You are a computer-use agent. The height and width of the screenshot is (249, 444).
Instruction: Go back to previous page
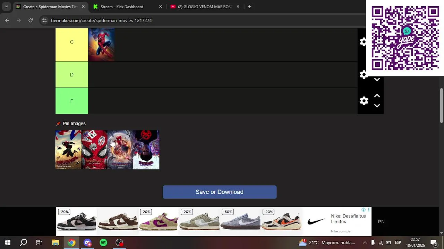tap(7, 20)
